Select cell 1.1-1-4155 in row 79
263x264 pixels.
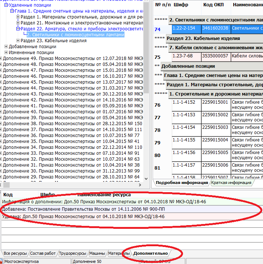[187, 143]
